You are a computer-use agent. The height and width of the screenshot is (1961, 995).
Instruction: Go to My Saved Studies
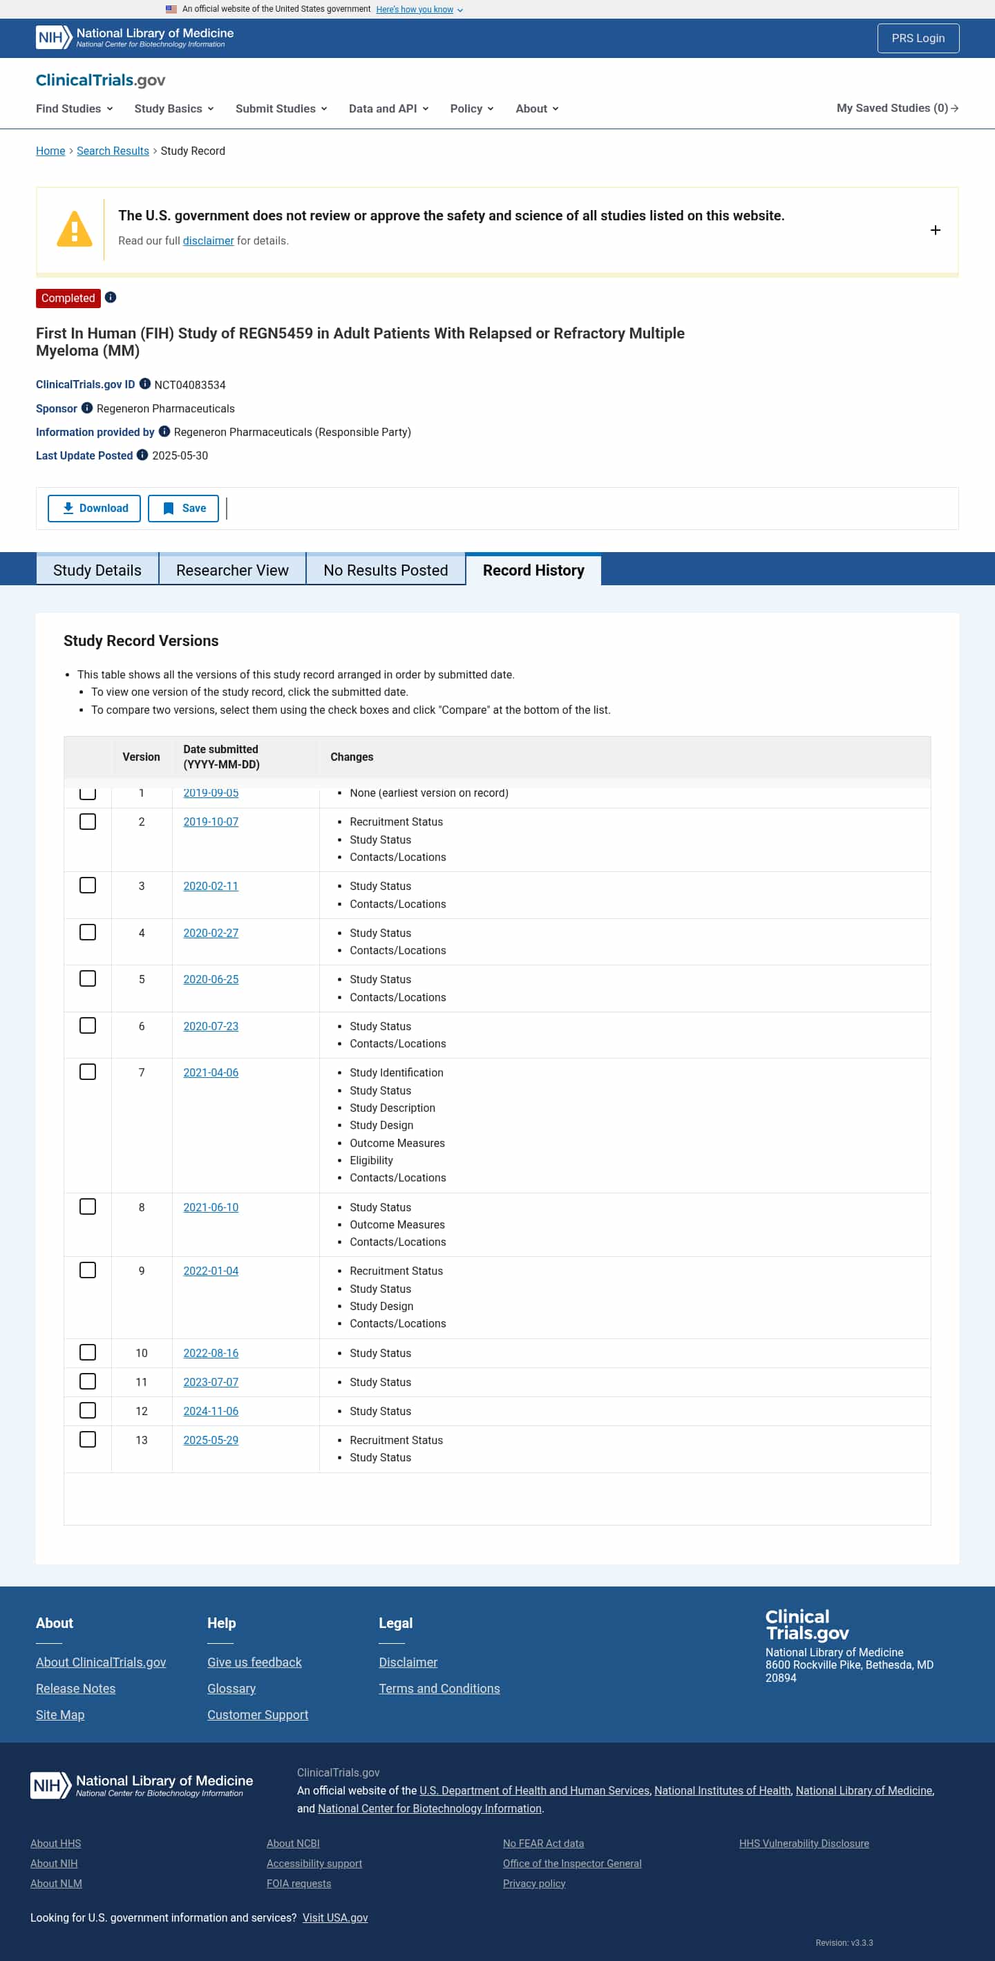(896, 108)
